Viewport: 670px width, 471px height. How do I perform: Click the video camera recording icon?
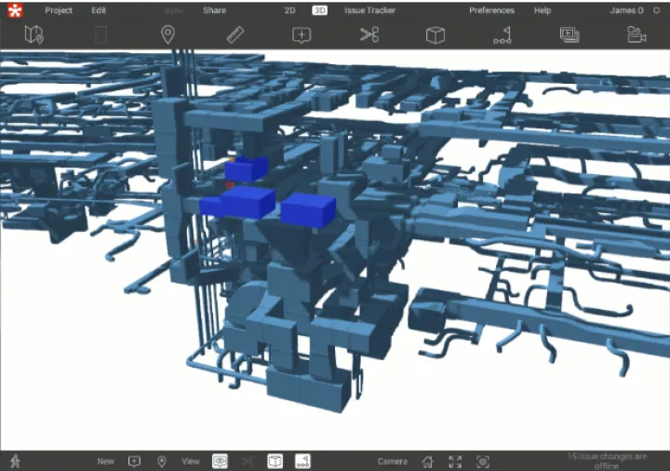coord(636,35)
